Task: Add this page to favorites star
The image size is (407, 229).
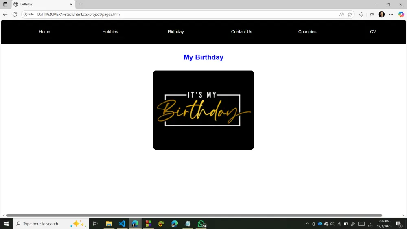Action: coord(350,15)
